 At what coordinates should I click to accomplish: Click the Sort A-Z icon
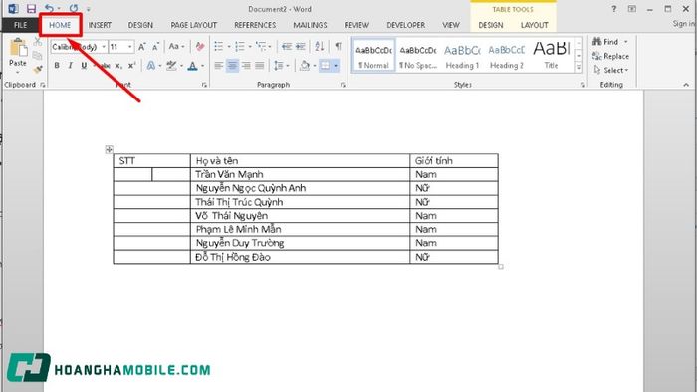pos(320,46)
